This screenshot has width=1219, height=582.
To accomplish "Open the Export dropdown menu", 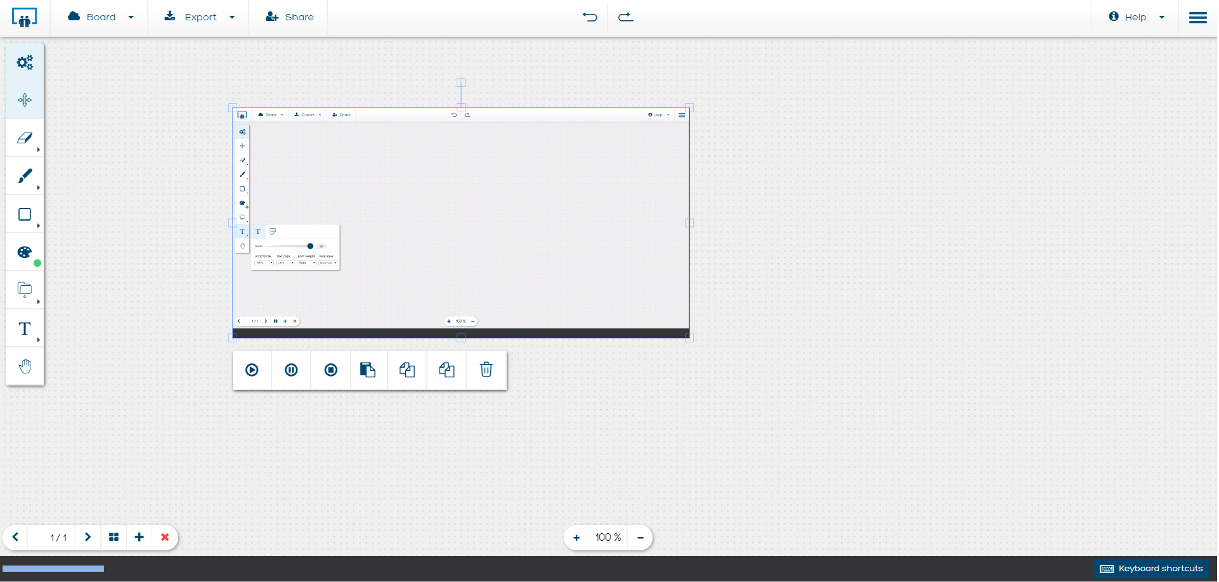I will [200, 17].
